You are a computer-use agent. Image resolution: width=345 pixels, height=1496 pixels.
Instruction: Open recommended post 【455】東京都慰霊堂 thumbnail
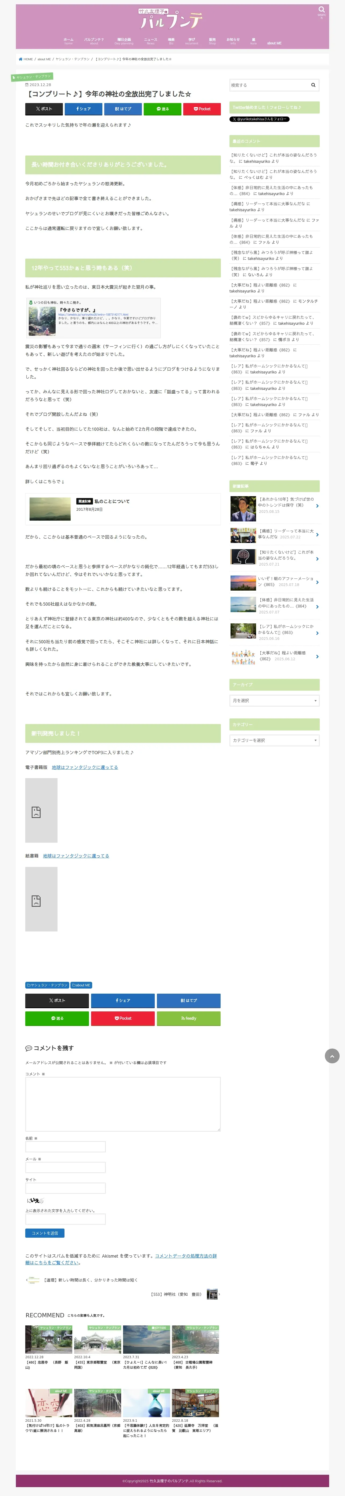(98, 1339)
